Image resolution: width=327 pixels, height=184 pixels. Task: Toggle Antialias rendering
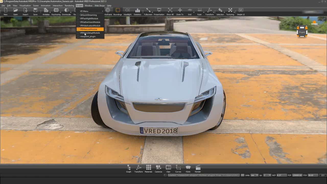[x=46, y=11]
